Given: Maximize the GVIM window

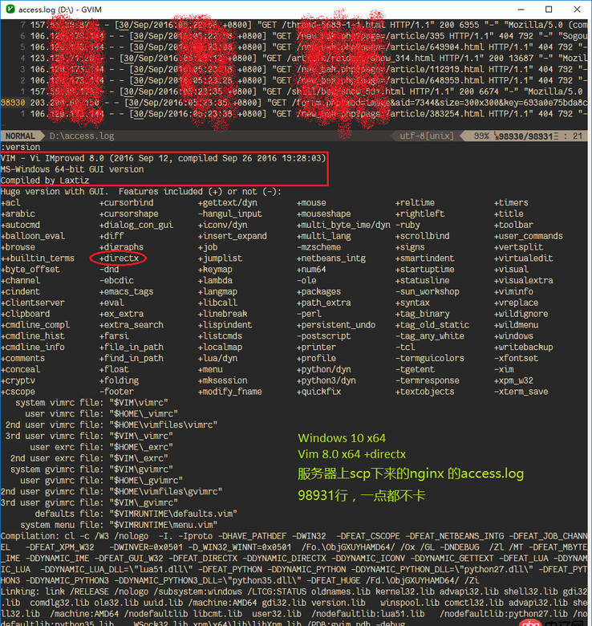Looking at the screenshot, I should (549, 9).
